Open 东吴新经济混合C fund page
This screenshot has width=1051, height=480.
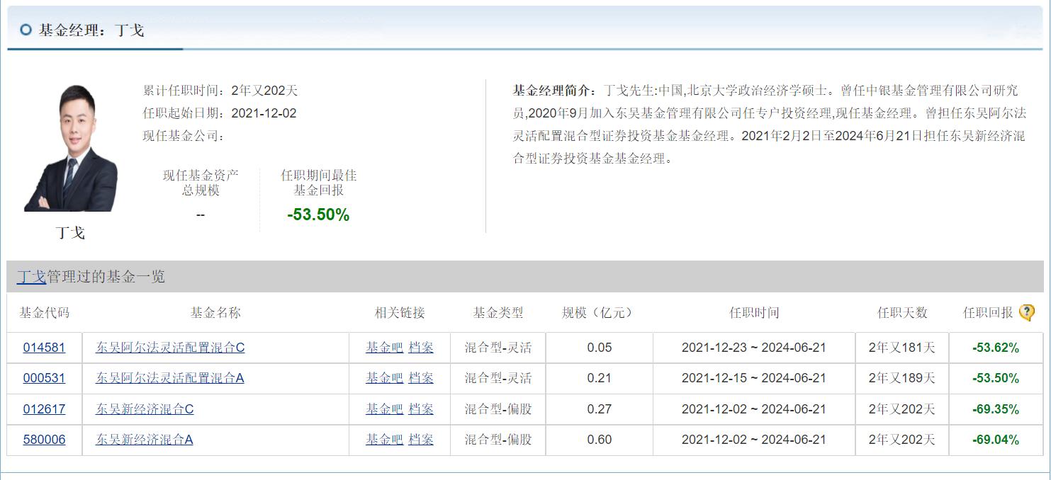145,409
